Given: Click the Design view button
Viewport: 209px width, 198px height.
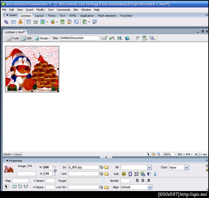Looking at the screenshot, I should 41,38.
